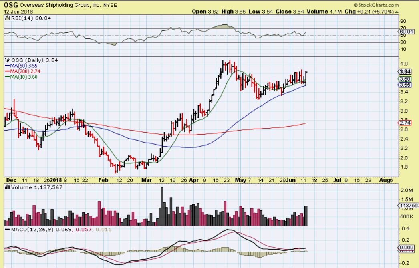This screenshot has width=419, height=268.
Task: Click the RSI value tag 60.04 on the right axis
Action: click(x=407, y=32)
